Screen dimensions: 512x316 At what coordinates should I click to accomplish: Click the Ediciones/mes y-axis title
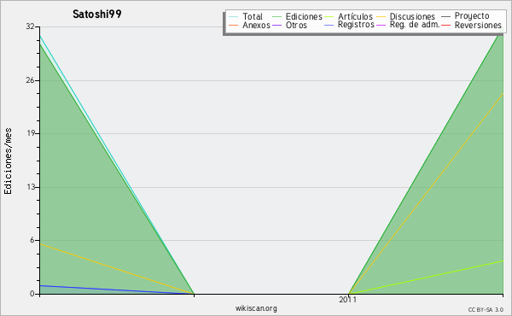[8, 161]
